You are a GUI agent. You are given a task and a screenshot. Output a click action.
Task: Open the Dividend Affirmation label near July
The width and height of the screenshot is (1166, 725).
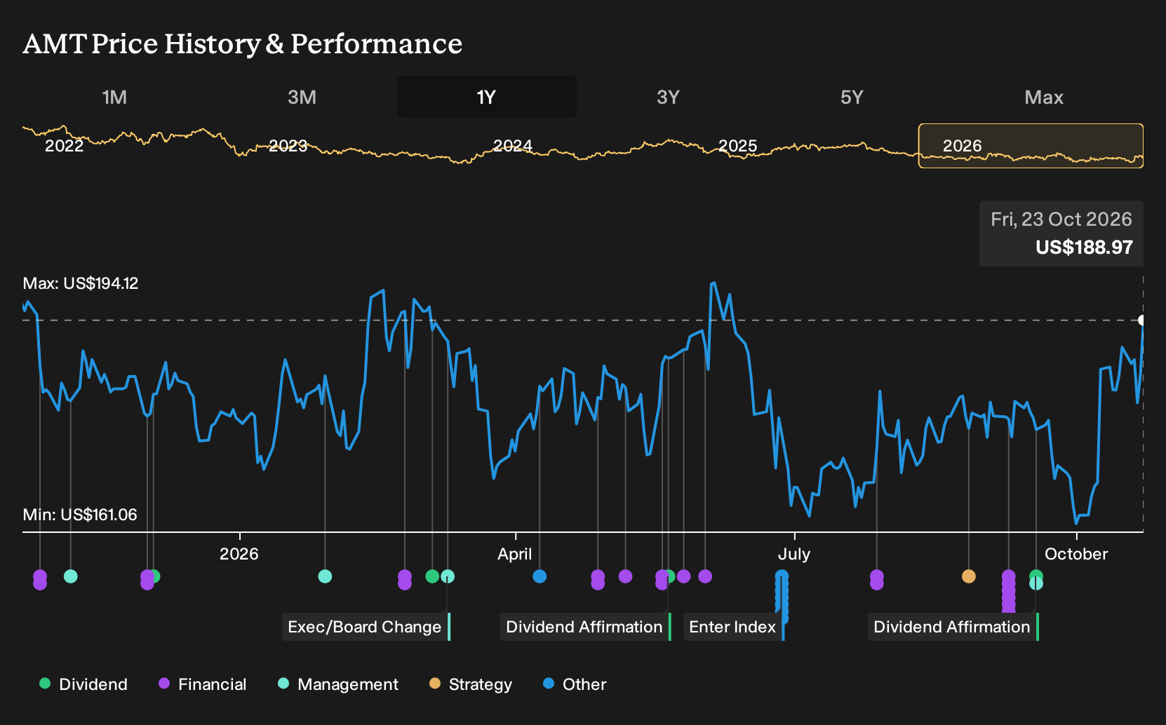(584, 627)
